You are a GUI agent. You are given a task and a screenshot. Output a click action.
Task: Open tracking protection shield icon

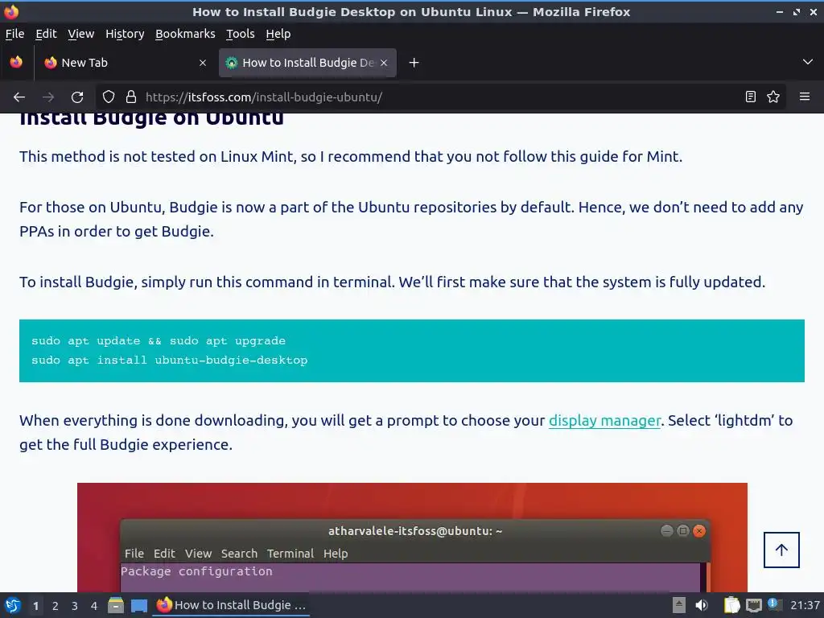click(x=109, y=97)
